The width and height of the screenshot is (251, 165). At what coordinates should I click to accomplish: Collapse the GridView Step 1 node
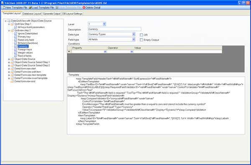click(x=9, y=24)
